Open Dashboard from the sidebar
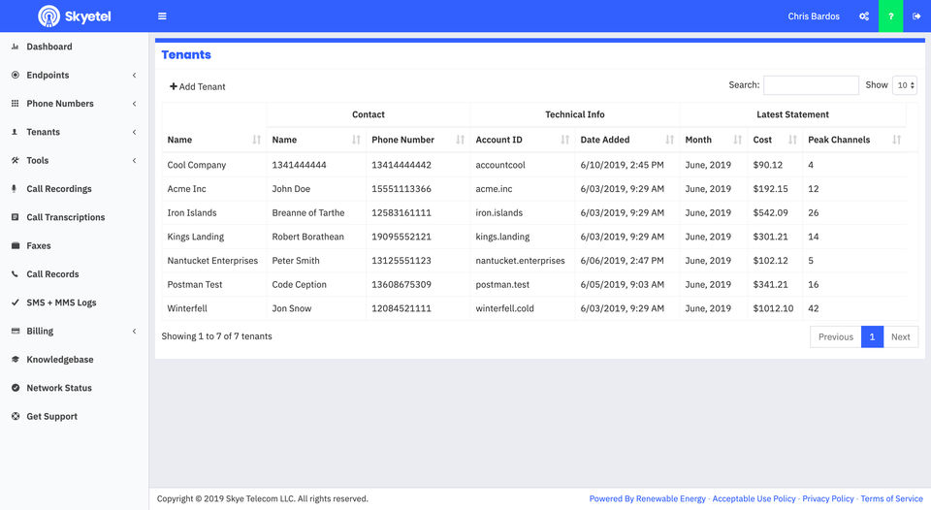 (x=49, y=47)
